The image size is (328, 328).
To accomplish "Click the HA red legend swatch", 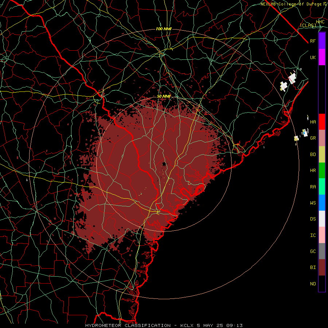I will click(322, 122).
